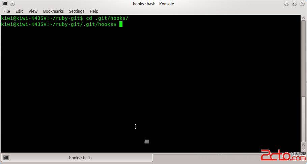This screenshot has height=164, width=307.
Task: Click the scrollbar down arrow at bottom
Action: (304, 149)
